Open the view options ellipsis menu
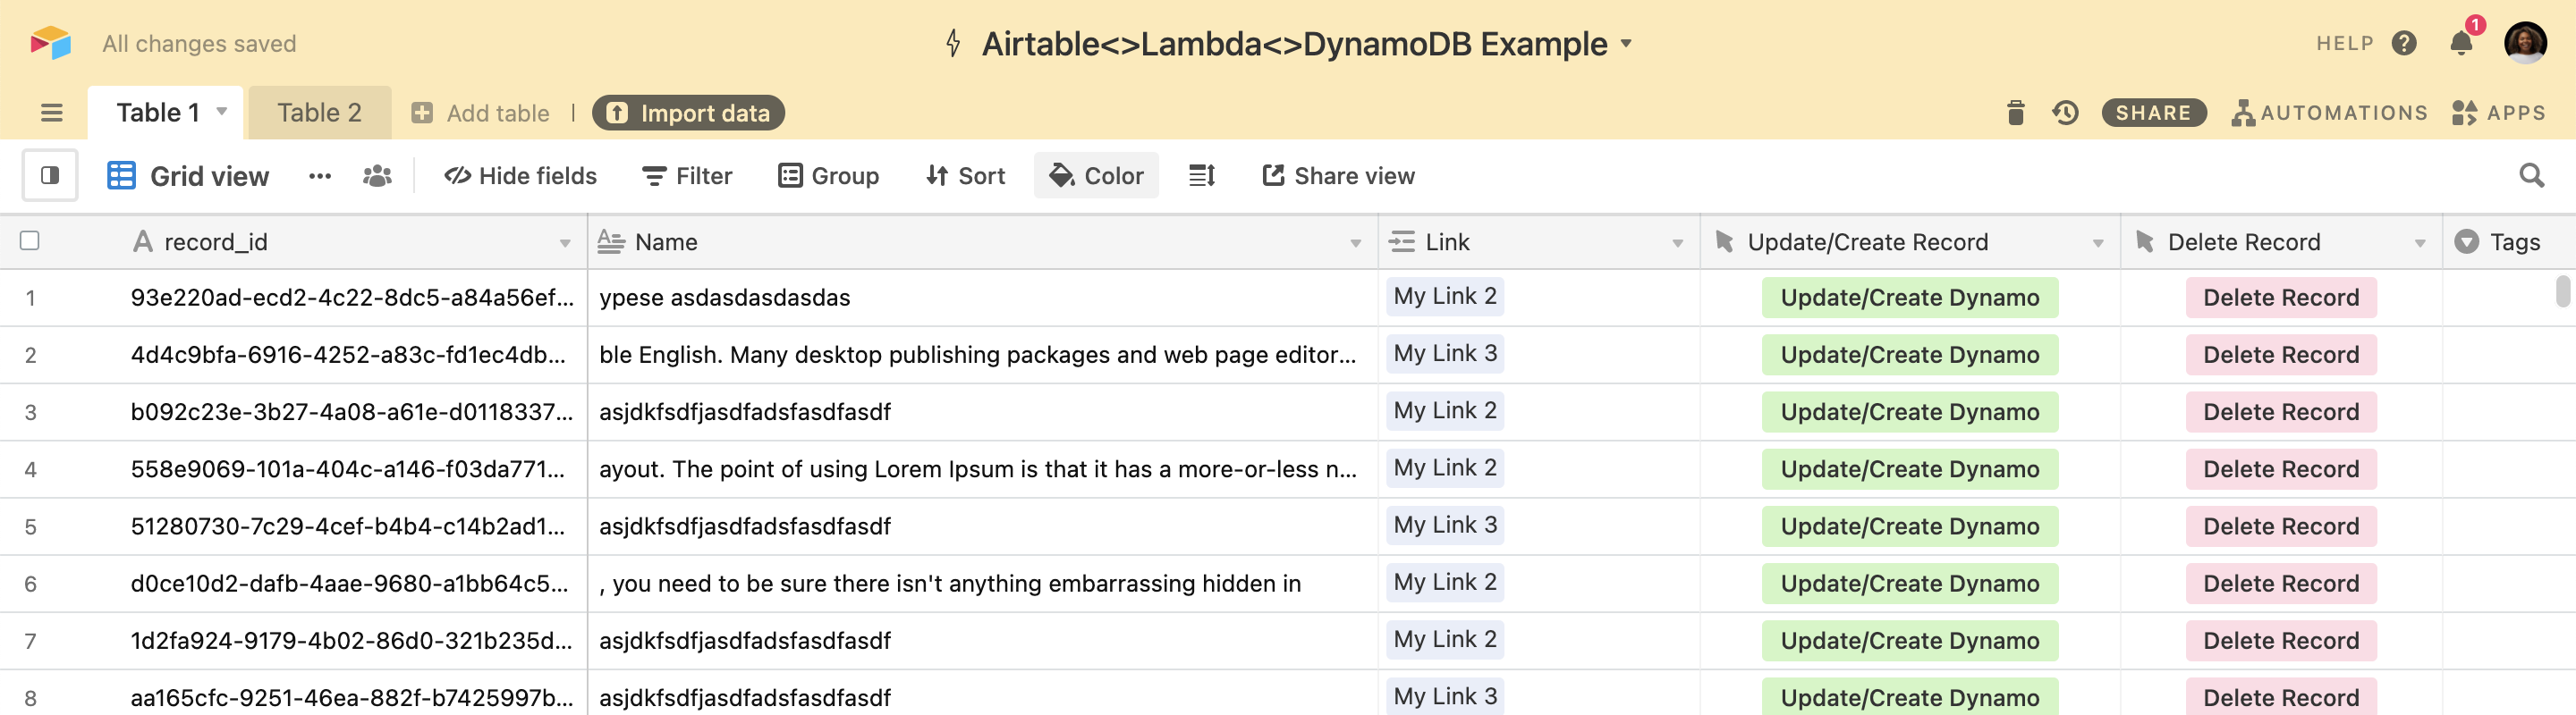The height and width of the screenshot is (715, 2576). tap(320, 176)
